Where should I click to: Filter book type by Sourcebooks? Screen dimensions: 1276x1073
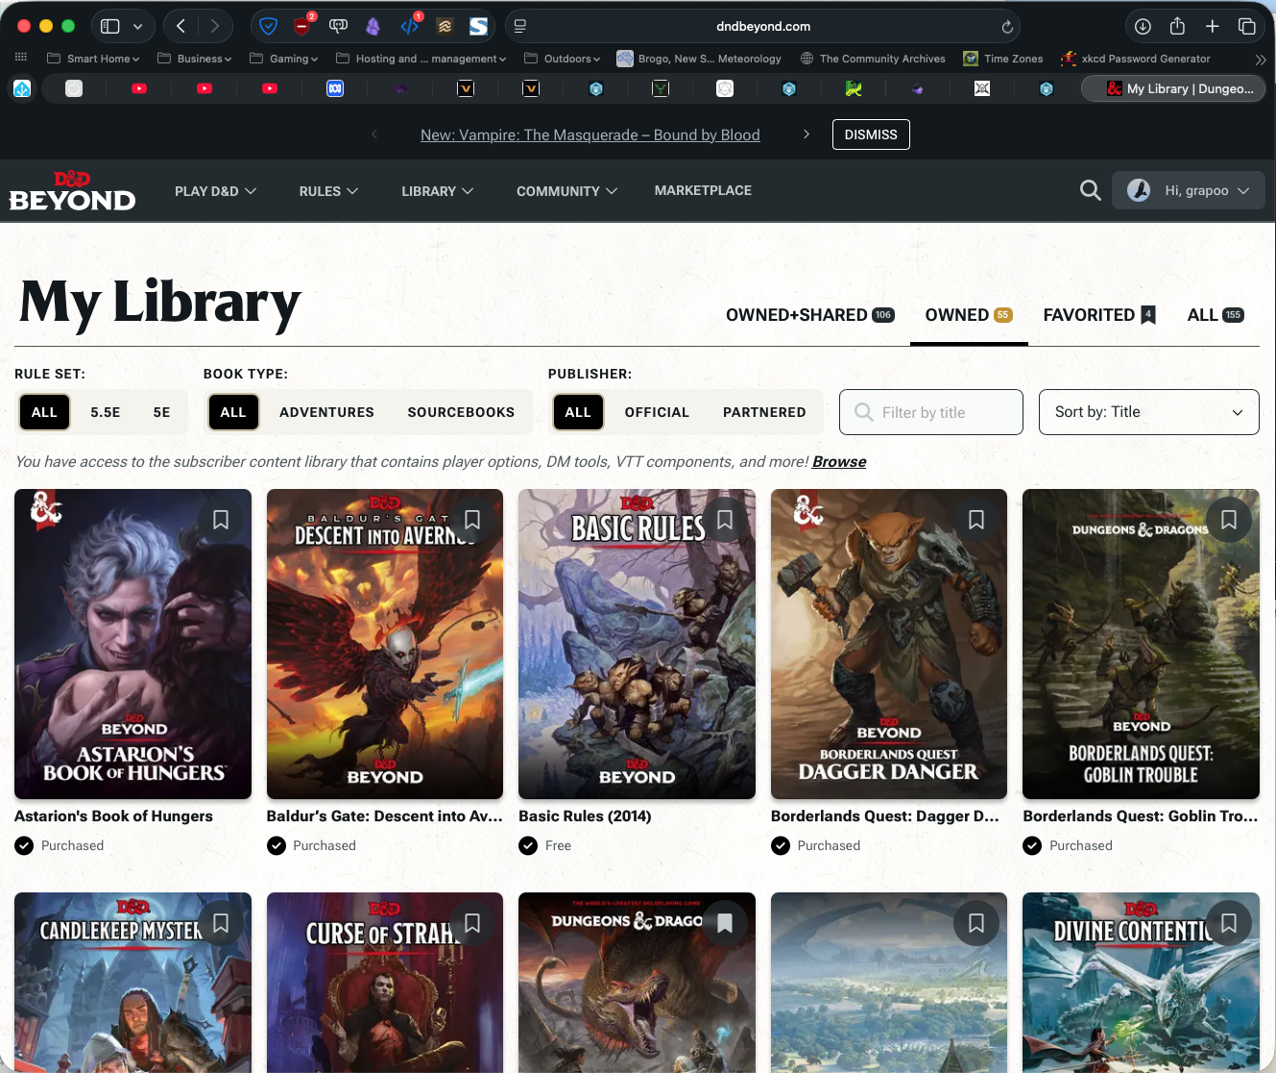click(461, 412)
